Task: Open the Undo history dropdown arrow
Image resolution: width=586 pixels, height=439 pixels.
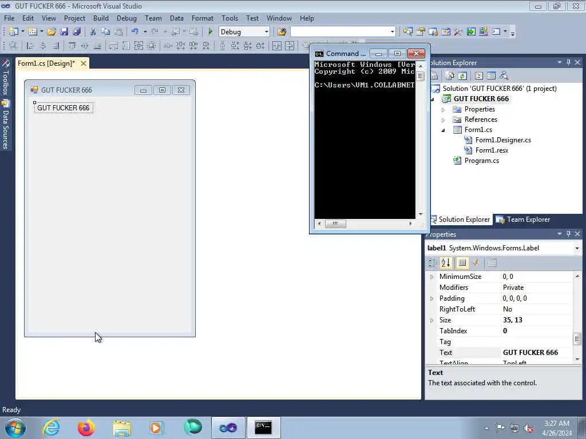Action: click(145, 32)
